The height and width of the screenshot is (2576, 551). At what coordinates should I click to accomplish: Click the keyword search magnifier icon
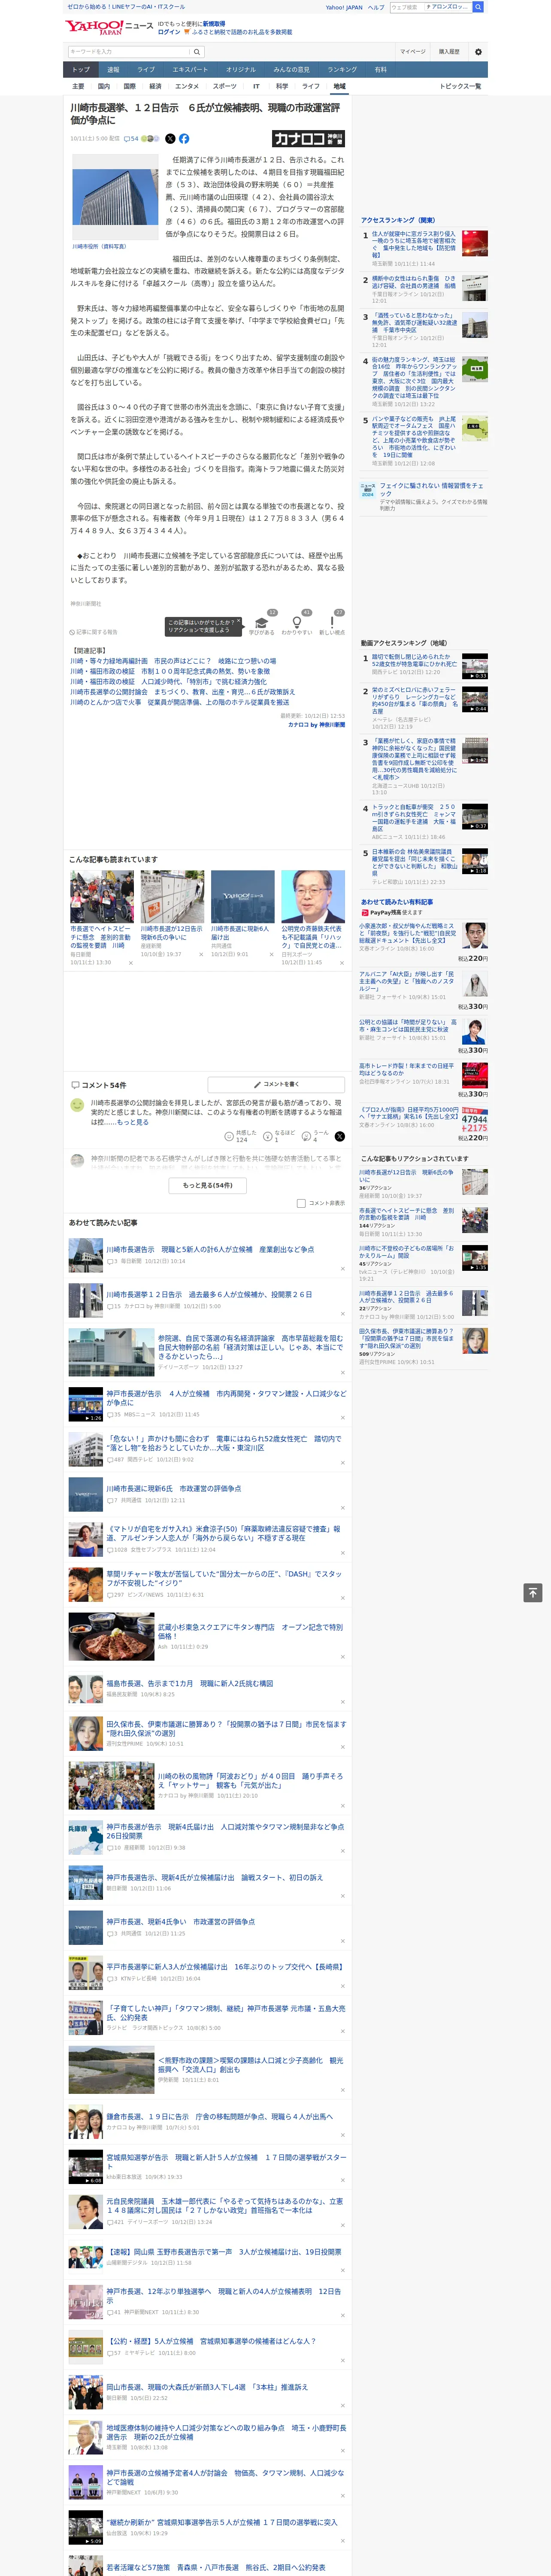click(197, 51)
